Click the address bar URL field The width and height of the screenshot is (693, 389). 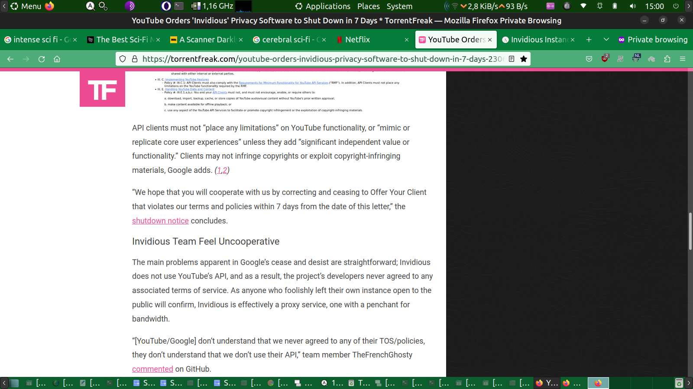point(323,59)
